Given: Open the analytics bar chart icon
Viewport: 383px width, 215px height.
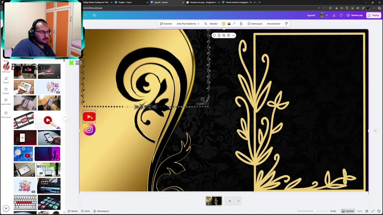Looking at the screenshot, I should tap(334, 15).
